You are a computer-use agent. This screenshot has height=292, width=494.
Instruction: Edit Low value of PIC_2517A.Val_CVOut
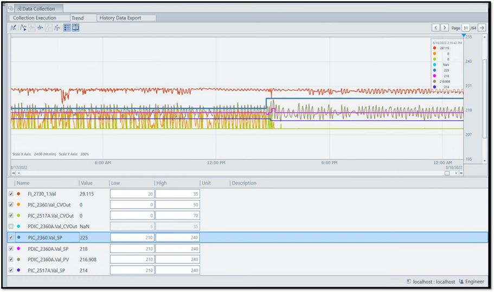pos(132,216)
